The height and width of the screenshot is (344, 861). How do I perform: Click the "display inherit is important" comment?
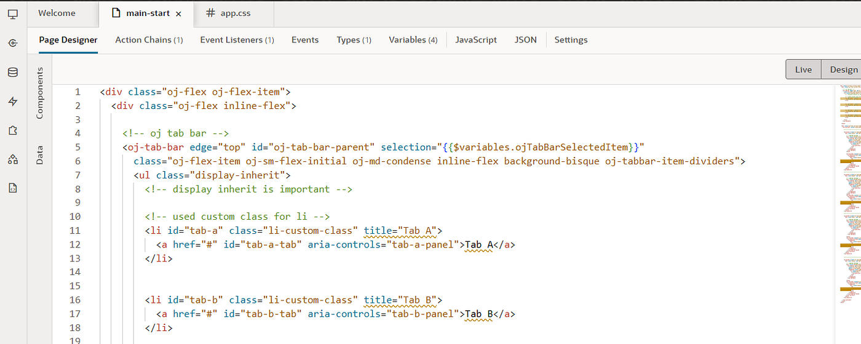tap(248, 189)
